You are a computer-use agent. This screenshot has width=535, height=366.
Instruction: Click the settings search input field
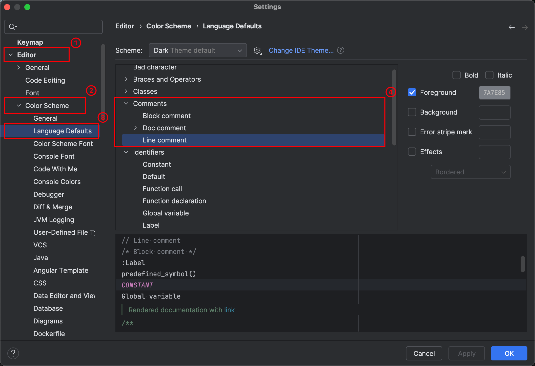coord(58,27)
